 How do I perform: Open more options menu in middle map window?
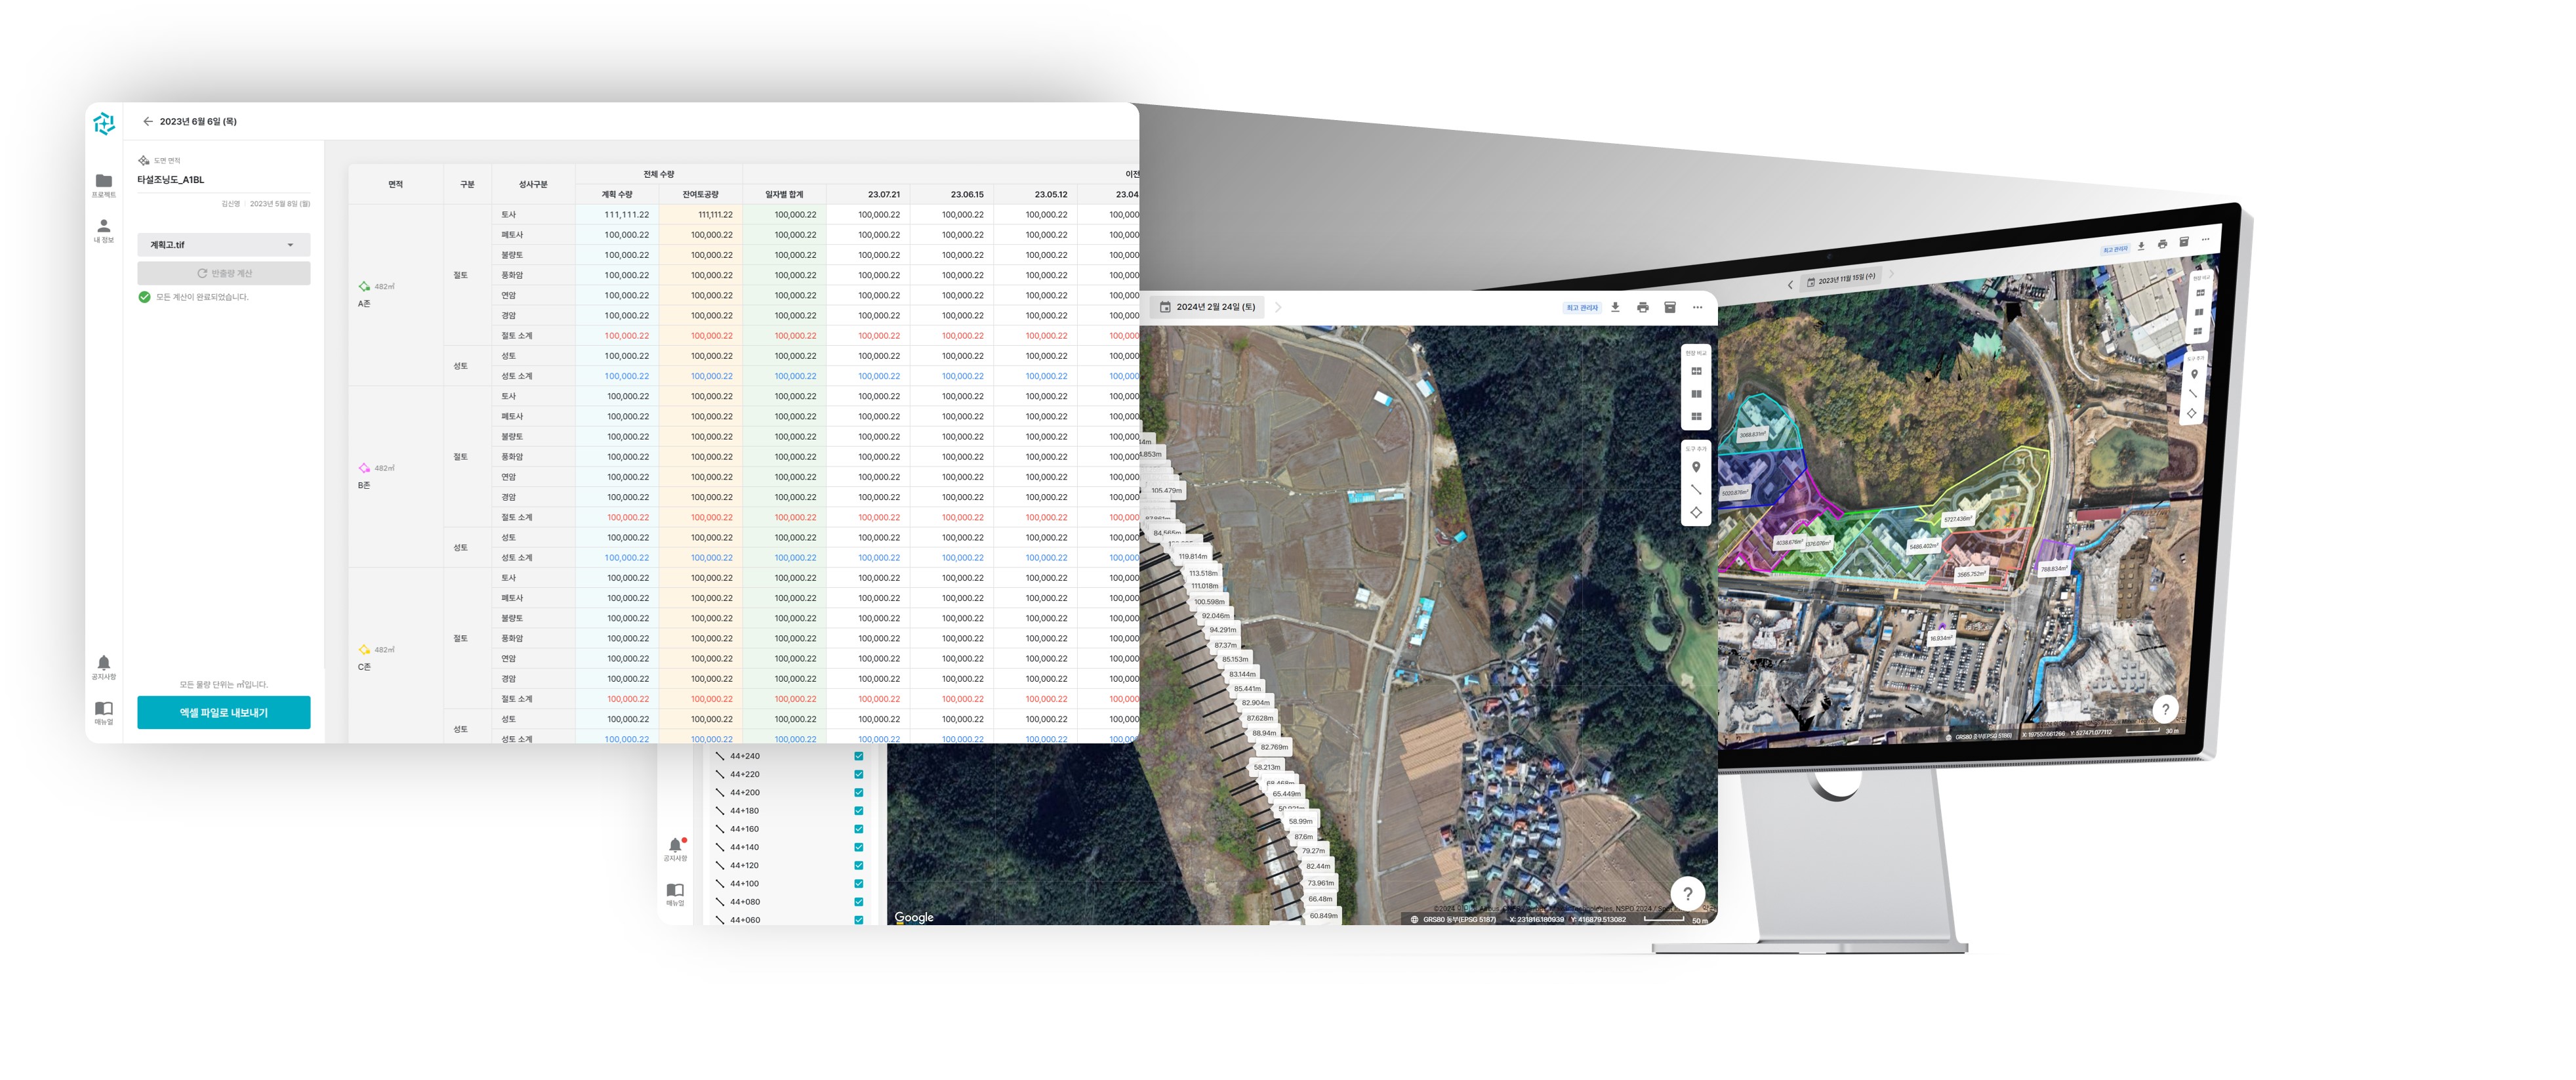pyautogui.click(x=1697, y=307)
